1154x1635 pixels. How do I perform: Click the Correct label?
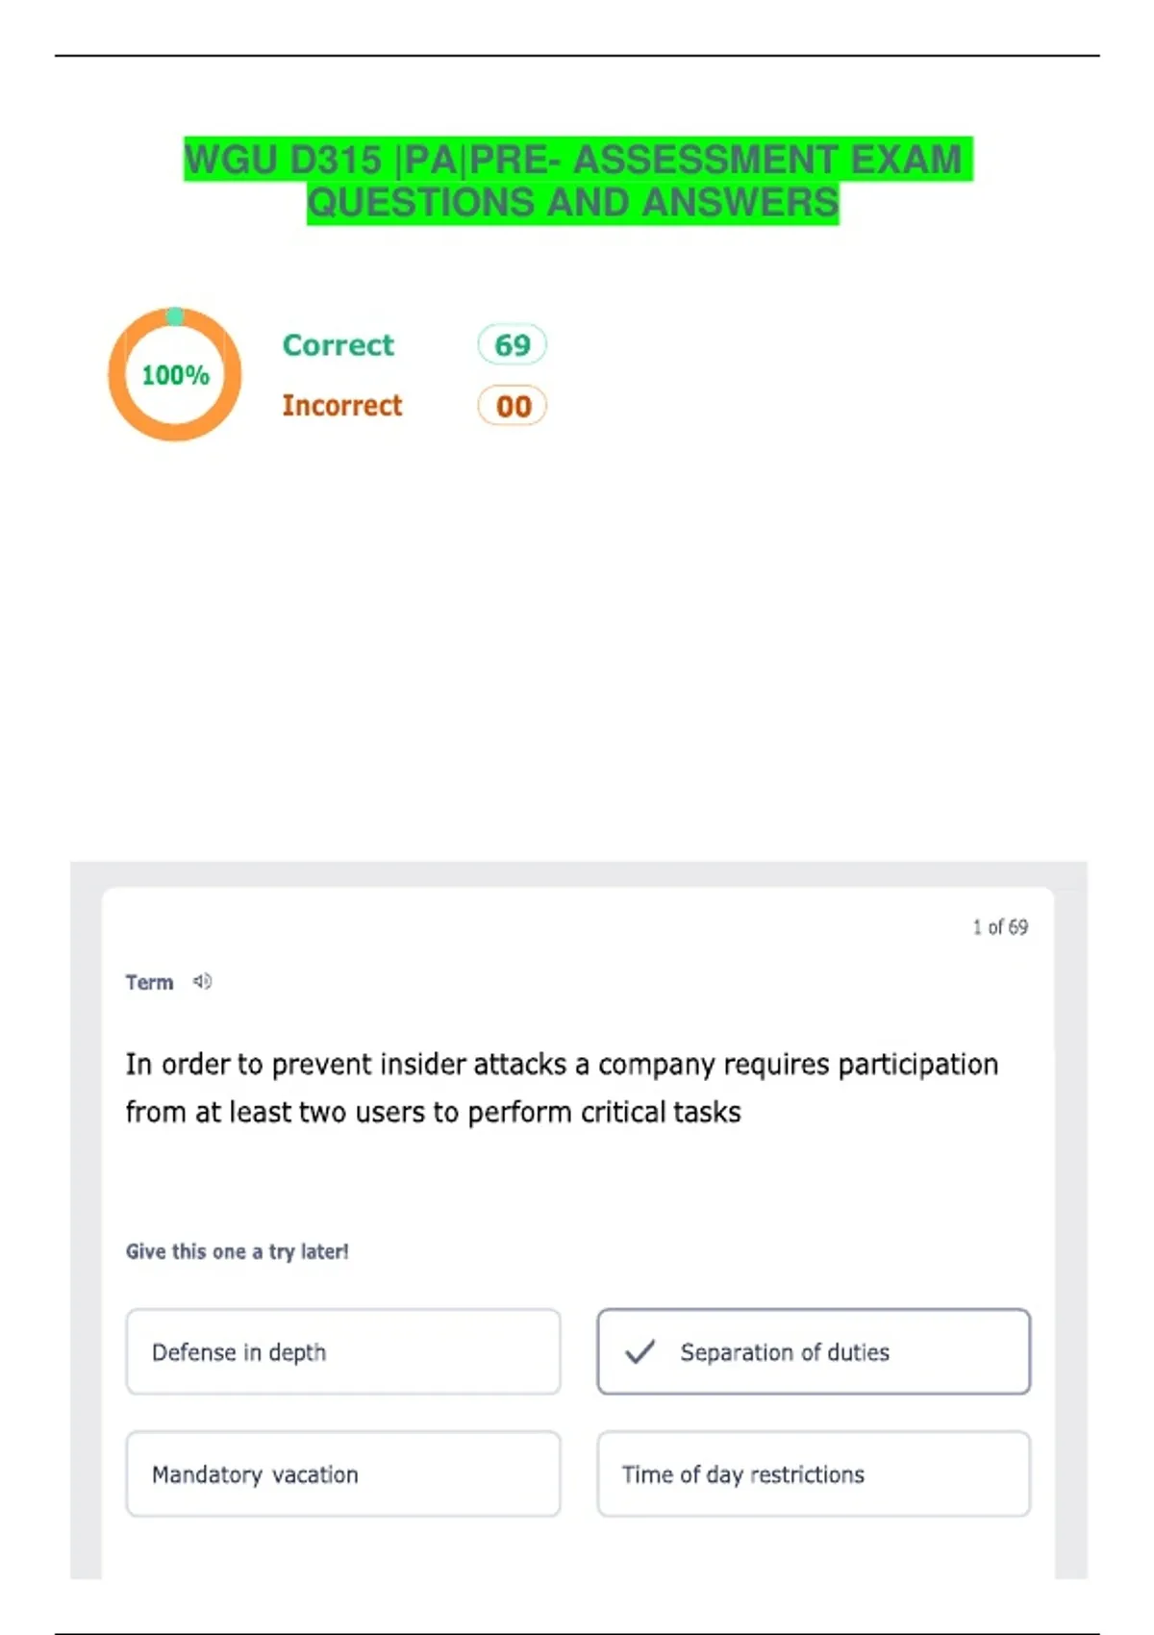click(338, 344)
